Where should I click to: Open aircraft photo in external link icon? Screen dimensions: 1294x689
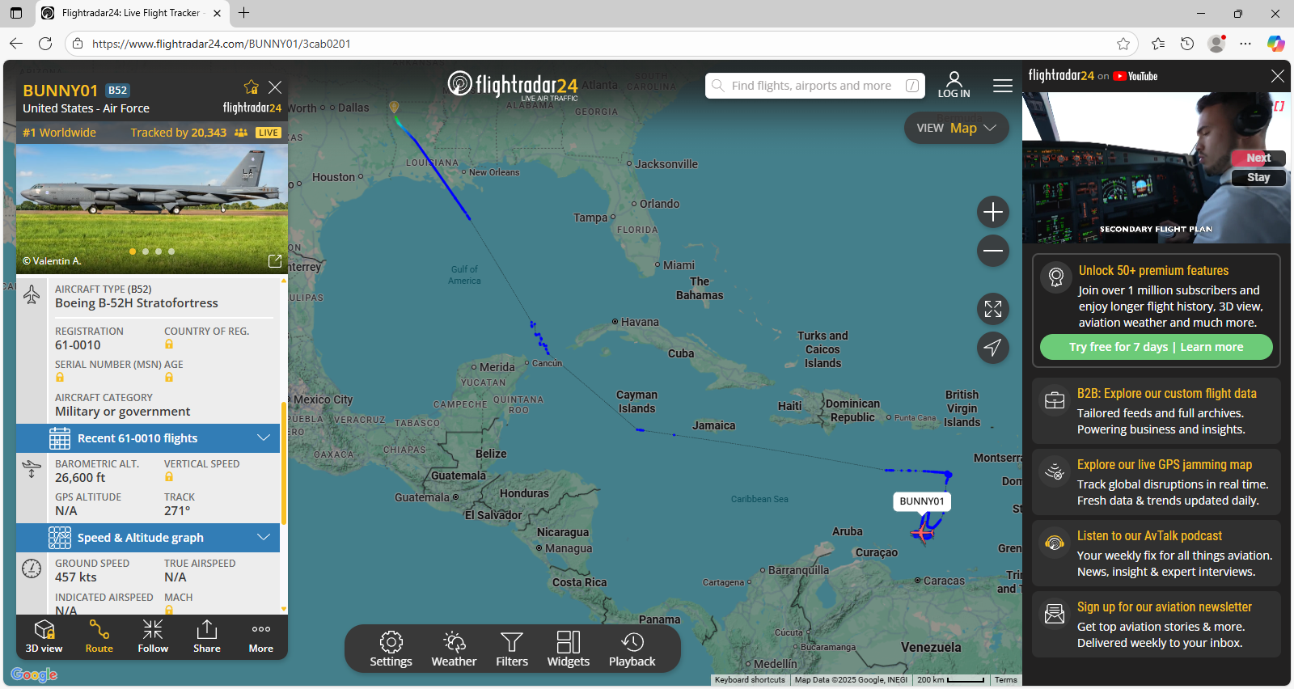pyautogui.click(x=275, y=261)
